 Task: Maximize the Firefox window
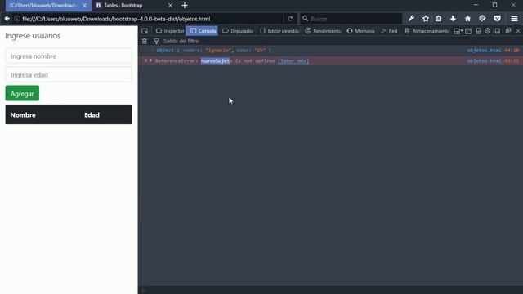(x=494, y=5)
